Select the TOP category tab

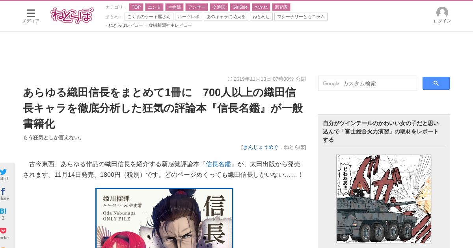click(x=136, y=7)
